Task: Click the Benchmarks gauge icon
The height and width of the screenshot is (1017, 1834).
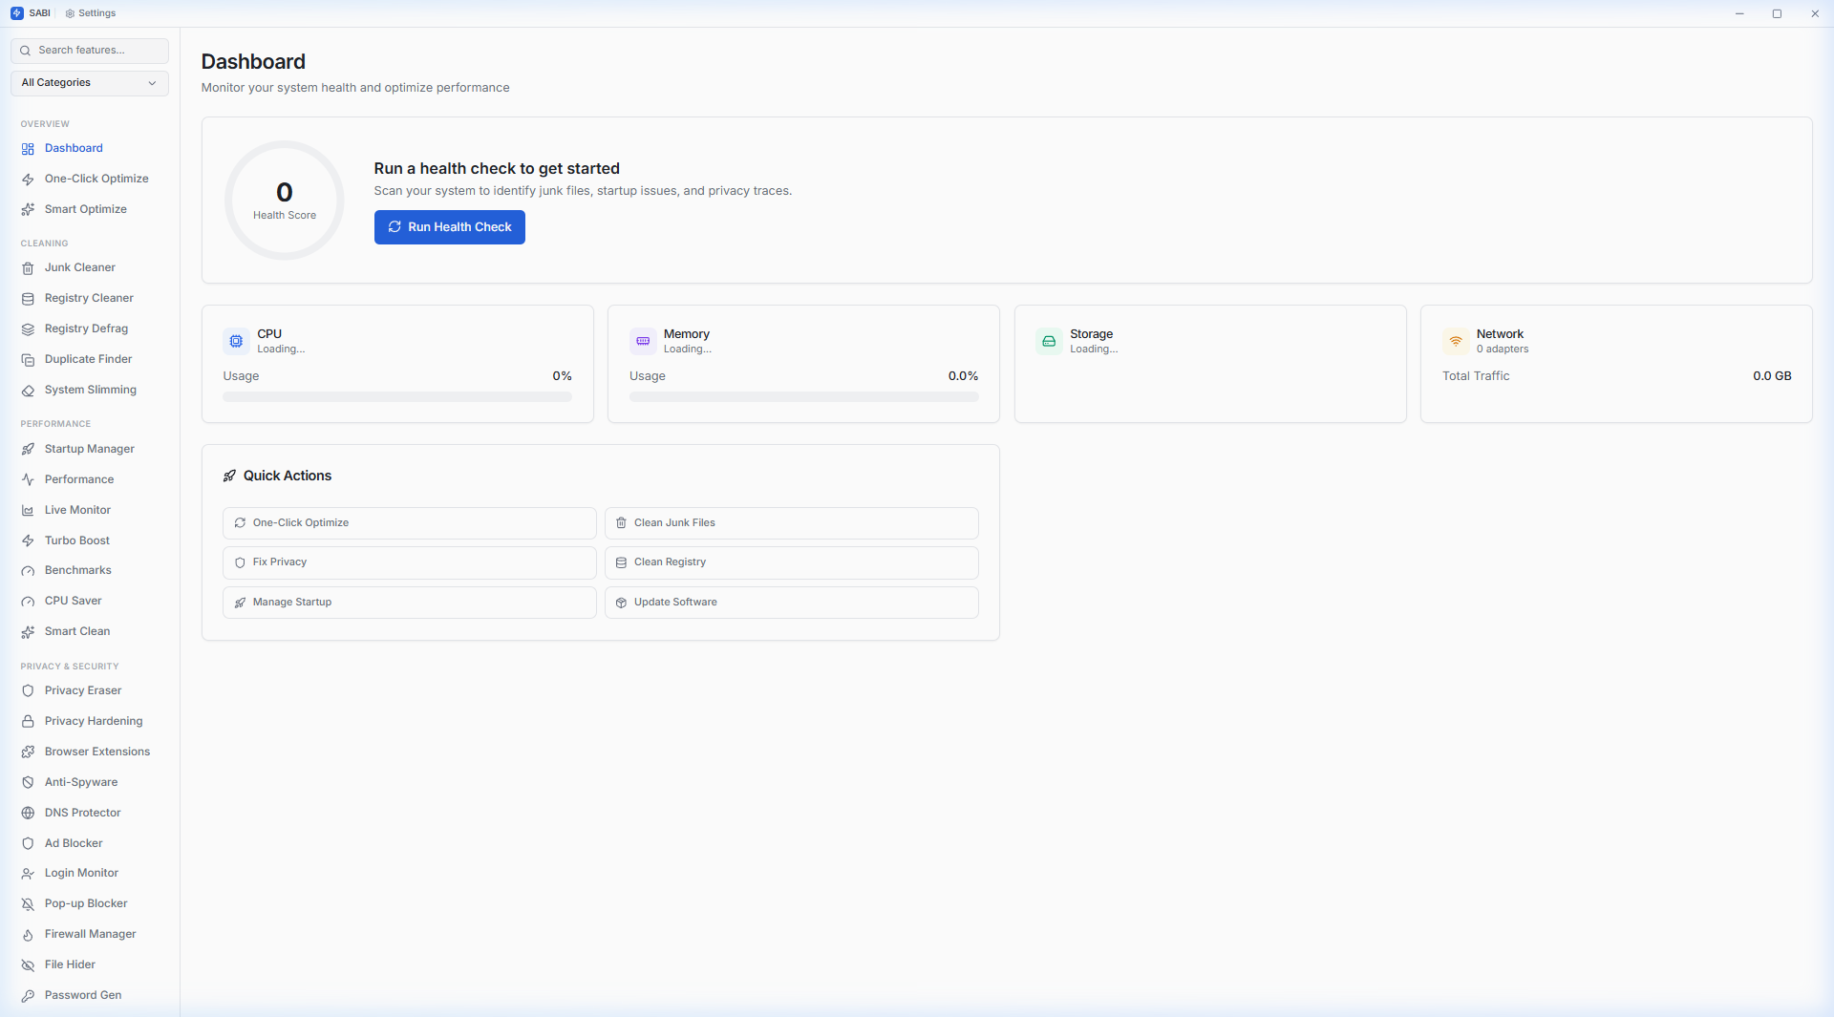Action: click(x=28, y=571)
